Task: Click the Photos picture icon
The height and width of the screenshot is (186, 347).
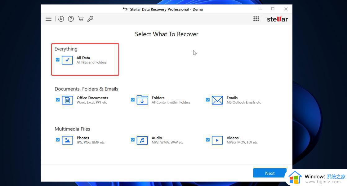Action: pyautogui.click(x=68, y=140)
